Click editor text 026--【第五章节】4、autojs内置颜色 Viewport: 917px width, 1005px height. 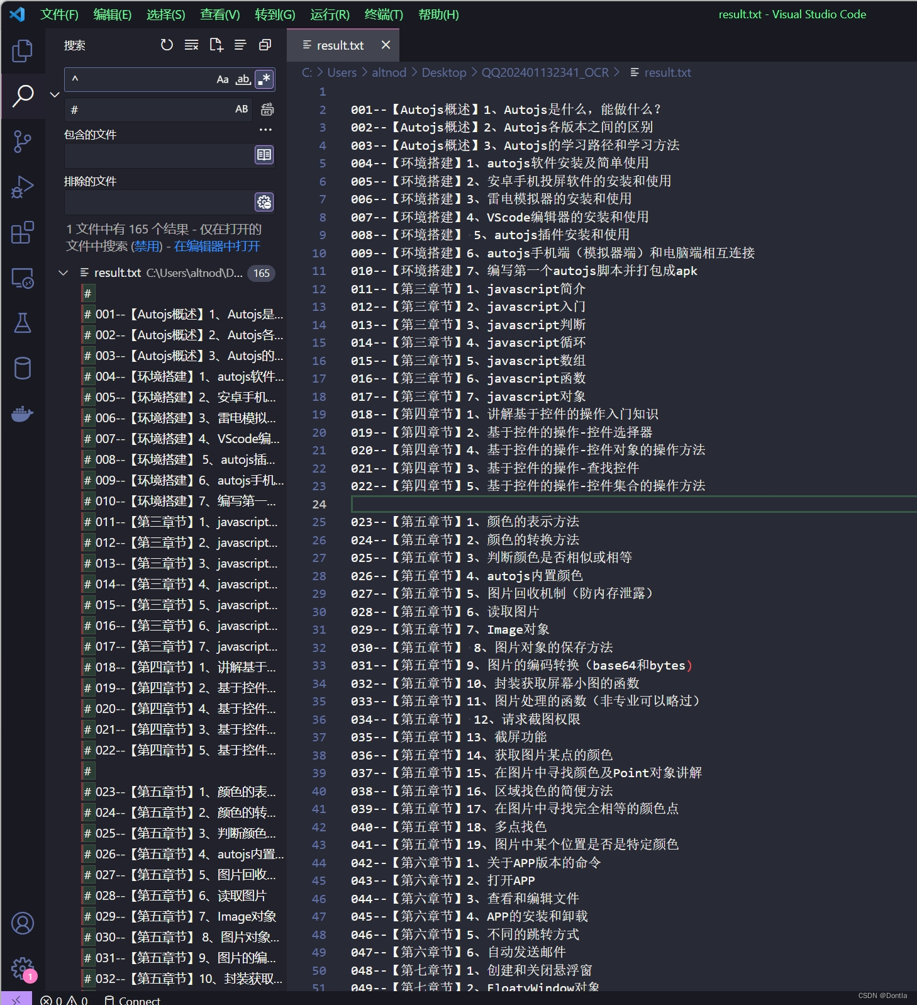point(467,576)
